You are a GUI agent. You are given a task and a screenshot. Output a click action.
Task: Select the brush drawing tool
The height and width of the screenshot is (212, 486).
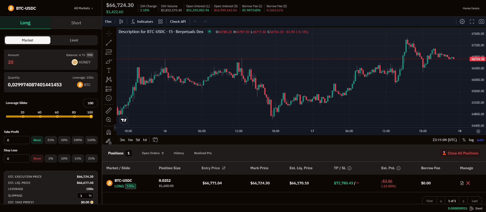tap(109, 61)
